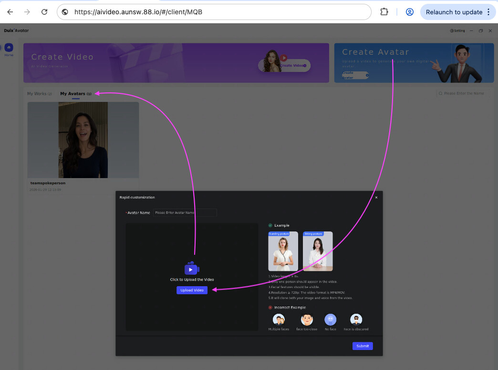Click the video camera upload icon

pos(191,269)
